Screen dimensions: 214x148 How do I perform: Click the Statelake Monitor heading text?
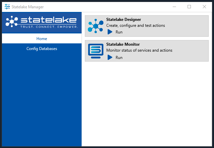123,44
